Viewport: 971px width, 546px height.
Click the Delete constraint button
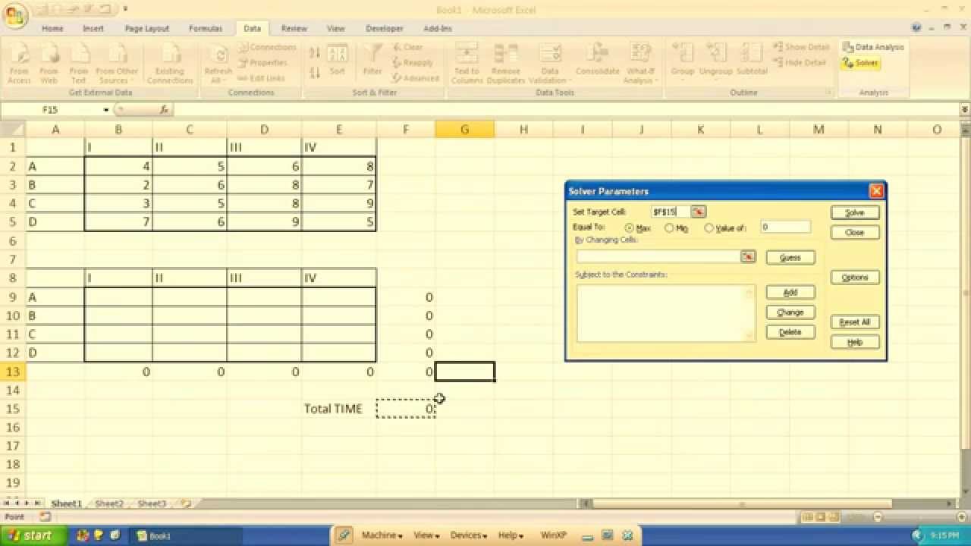790,331
